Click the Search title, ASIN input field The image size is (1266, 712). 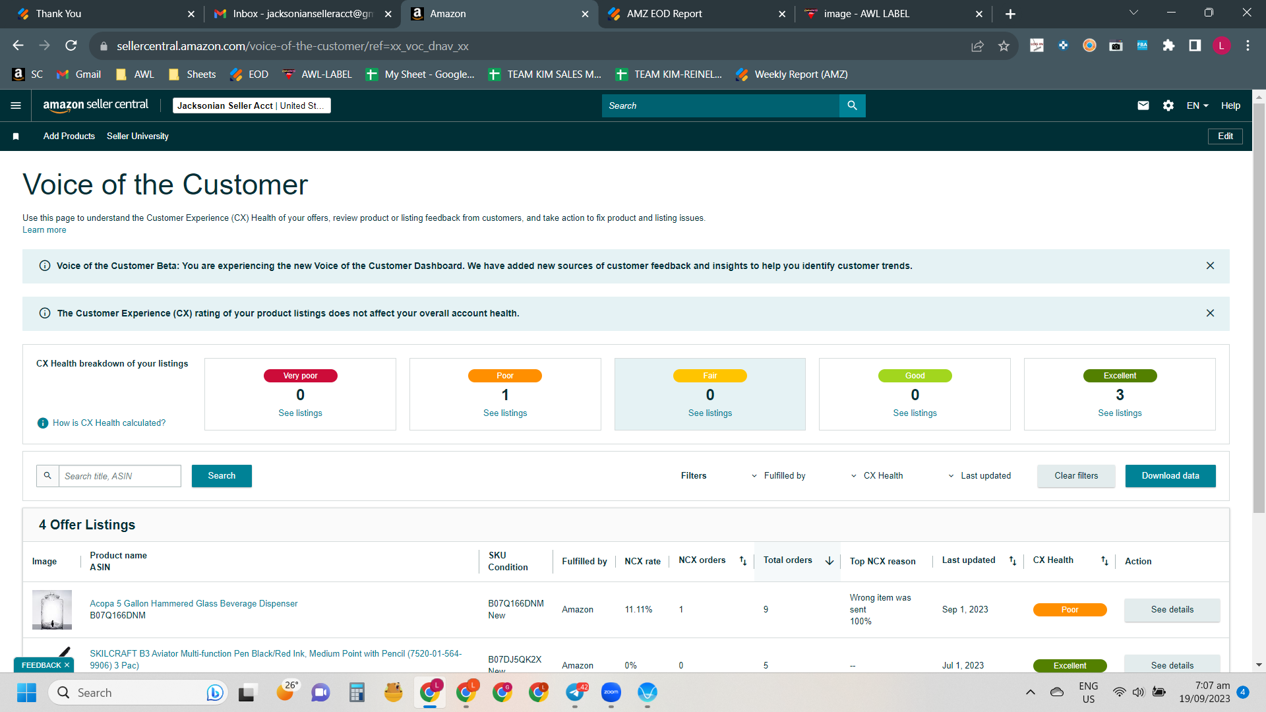(120, 476)
